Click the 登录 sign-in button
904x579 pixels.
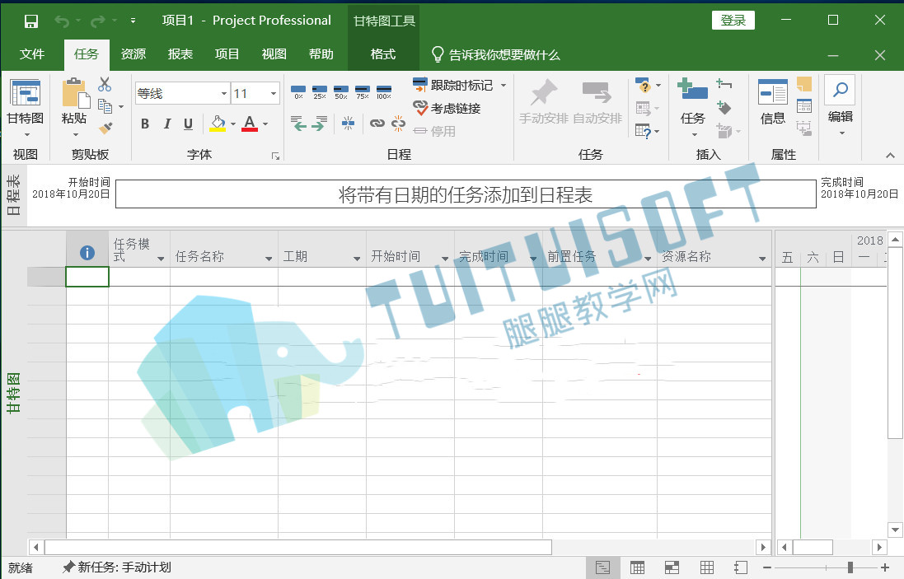point(733,20)
